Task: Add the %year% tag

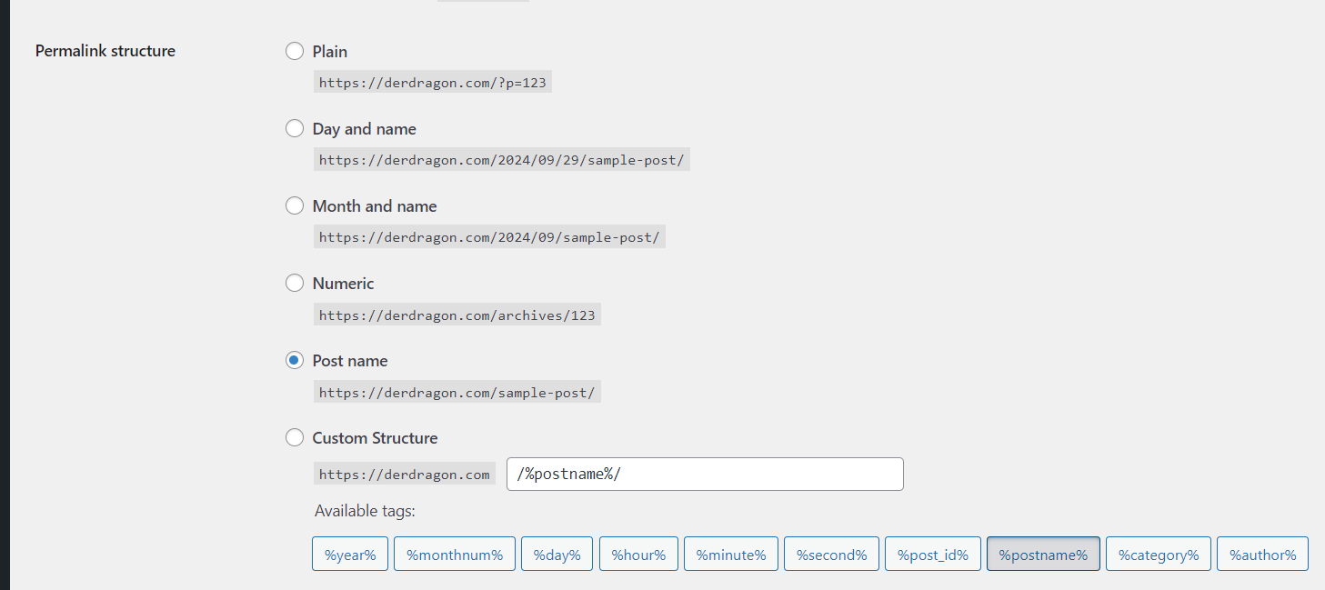Action: coord(350,555)
